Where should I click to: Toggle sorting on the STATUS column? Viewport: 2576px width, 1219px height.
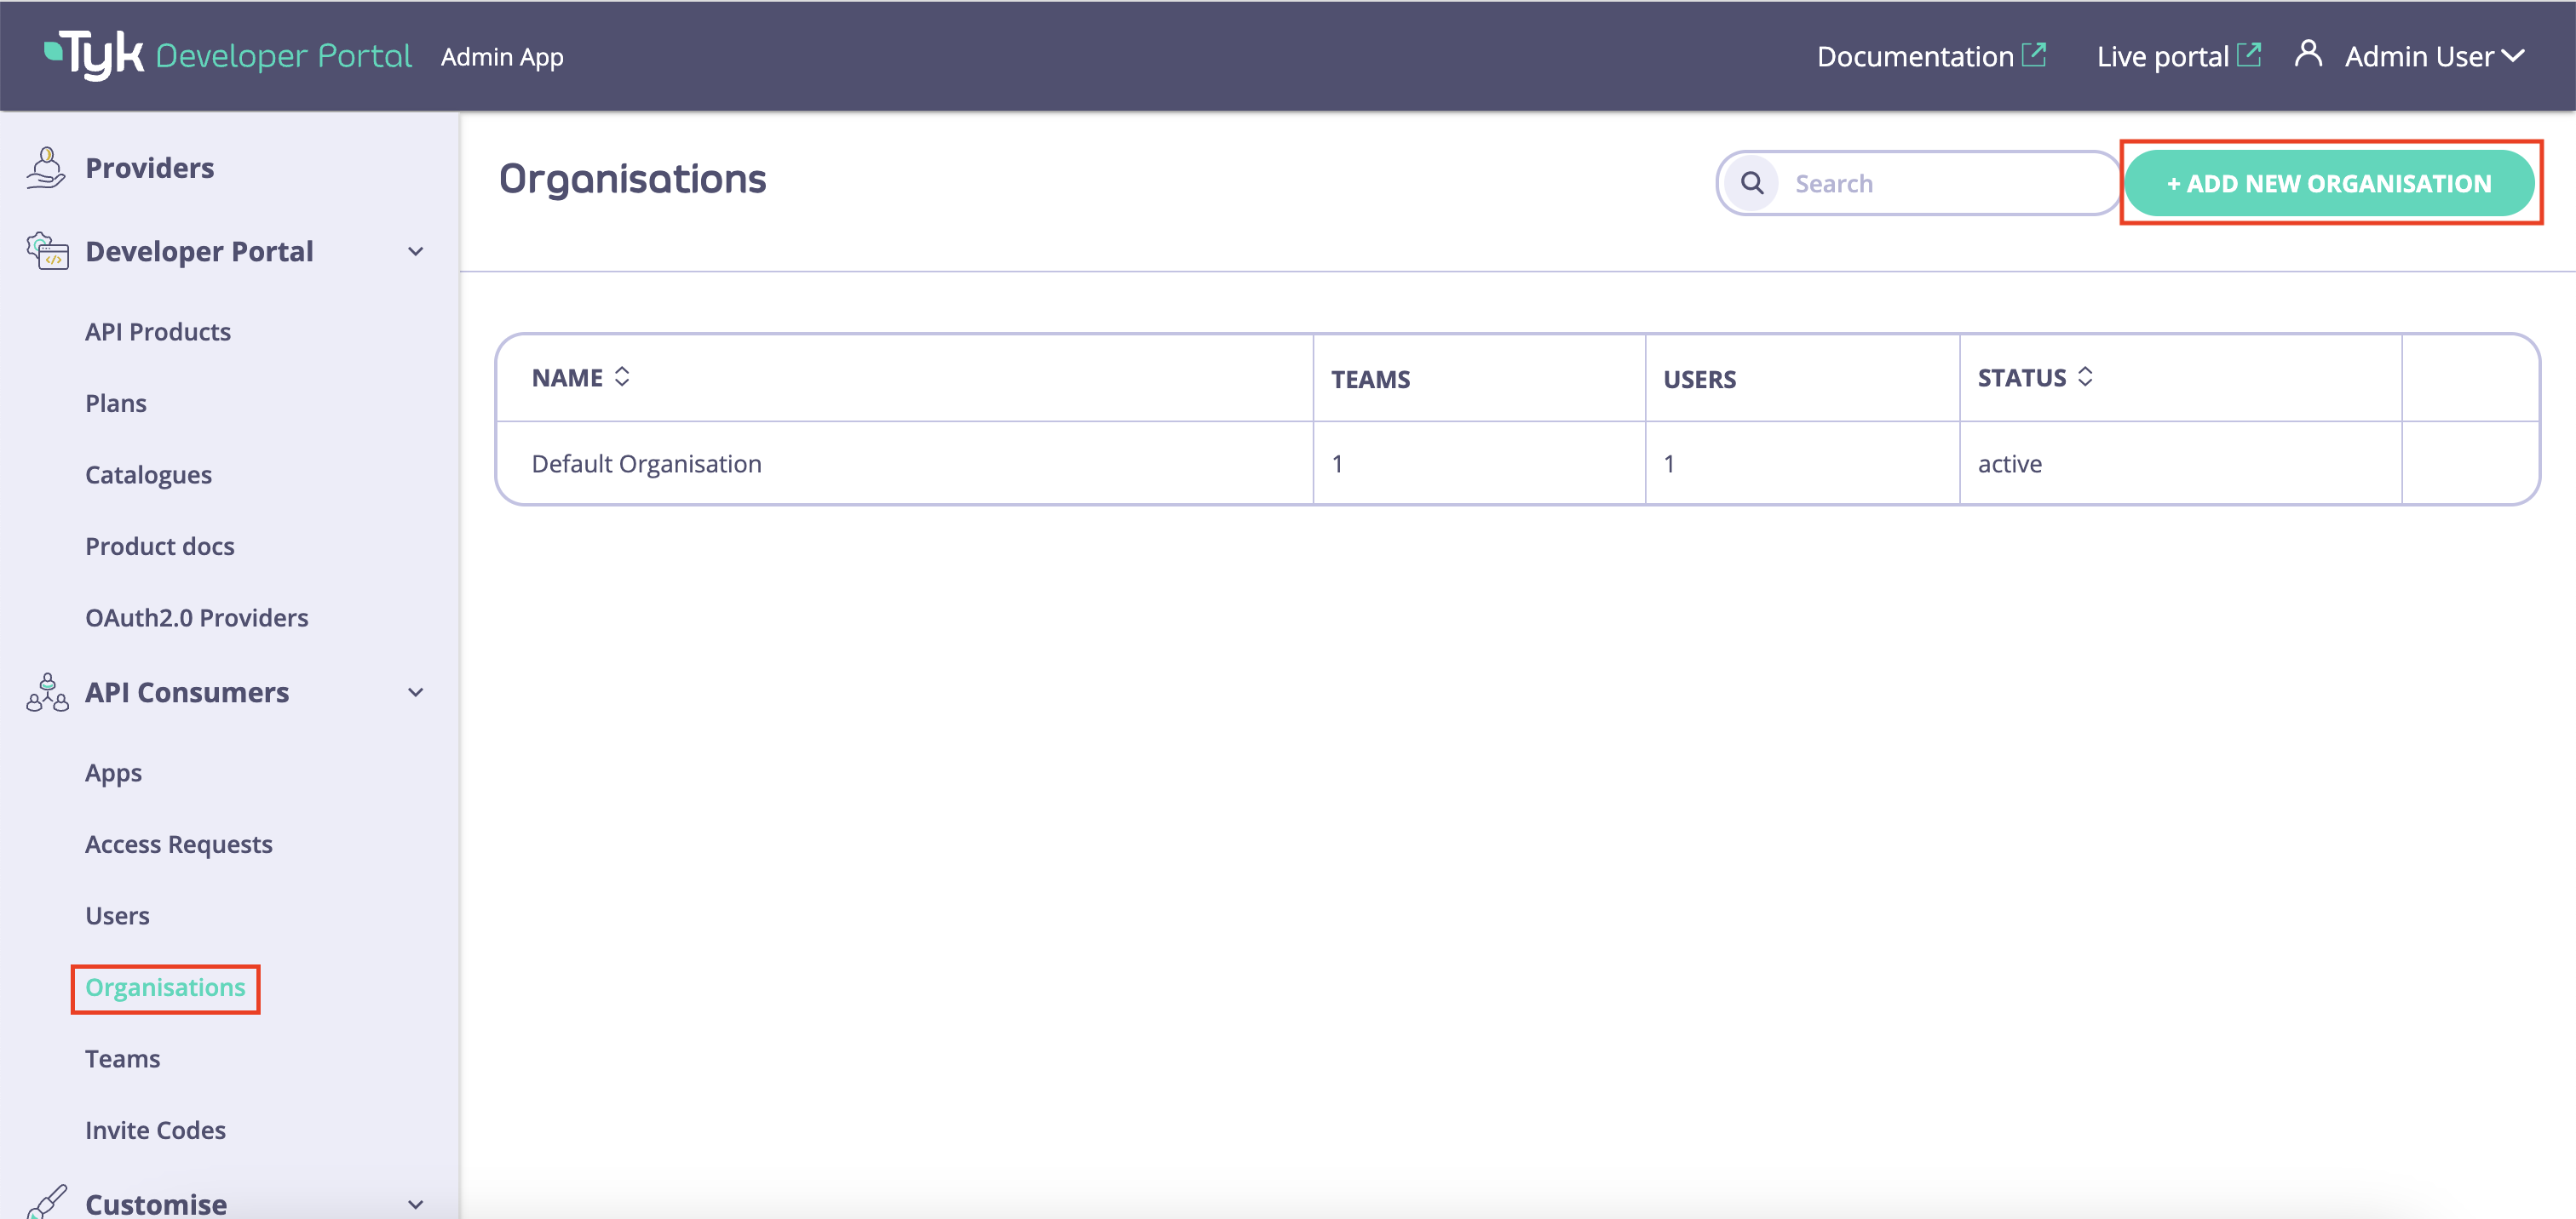pyautogui.click(x=2086, y=377)
